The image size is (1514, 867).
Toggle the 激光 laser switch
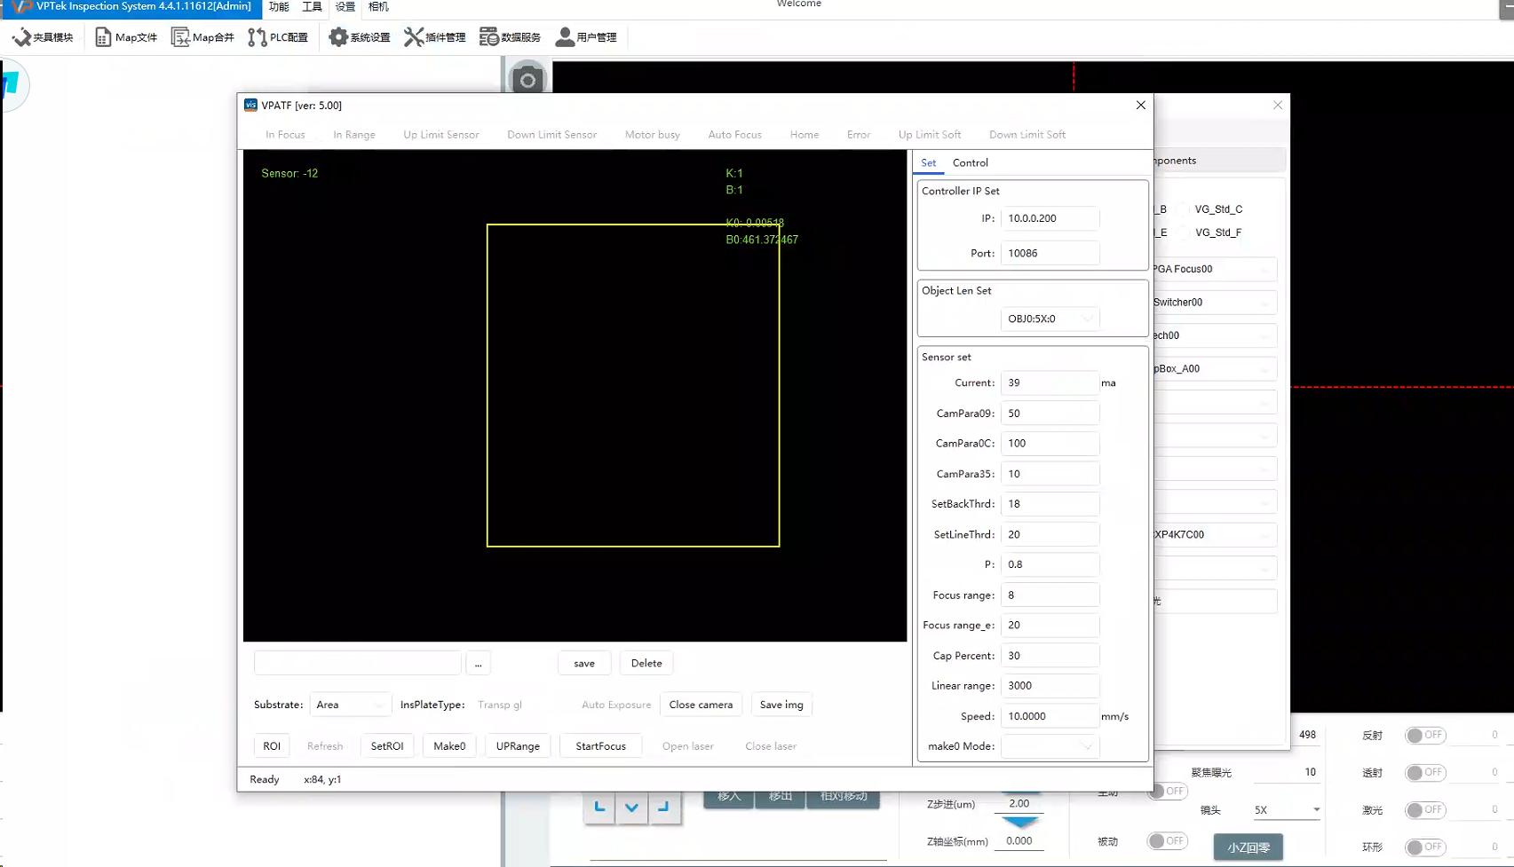pyautogui.click(x=1425, y=809)
